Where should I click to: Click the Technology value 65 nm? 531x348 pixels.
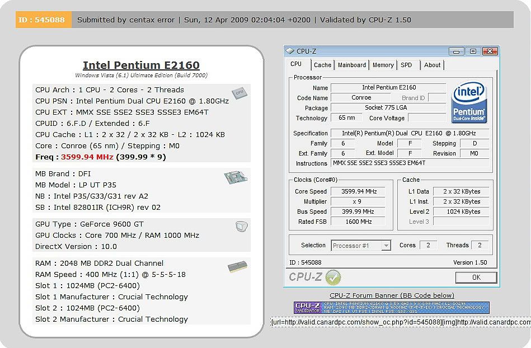pos(346,118)
